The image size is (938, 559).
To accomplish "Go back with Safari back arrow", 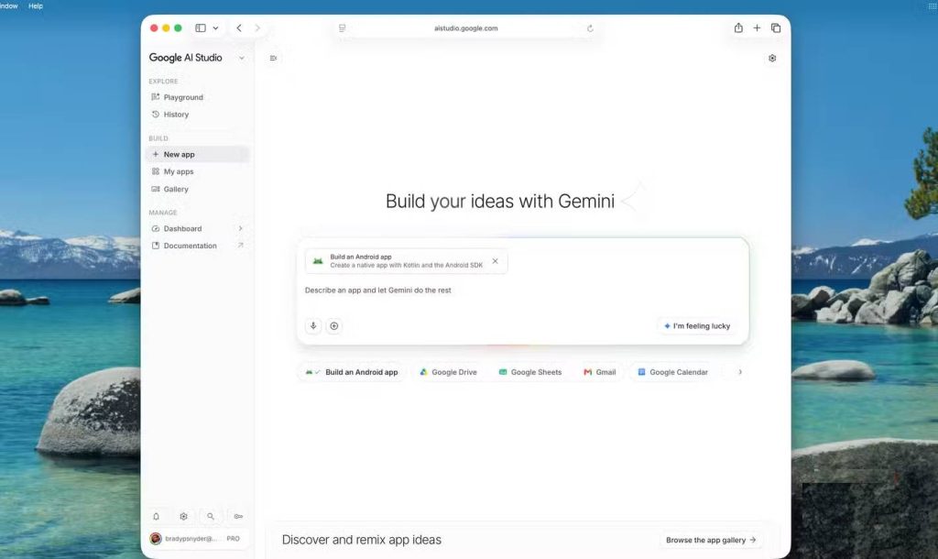I will pos(239,28).
